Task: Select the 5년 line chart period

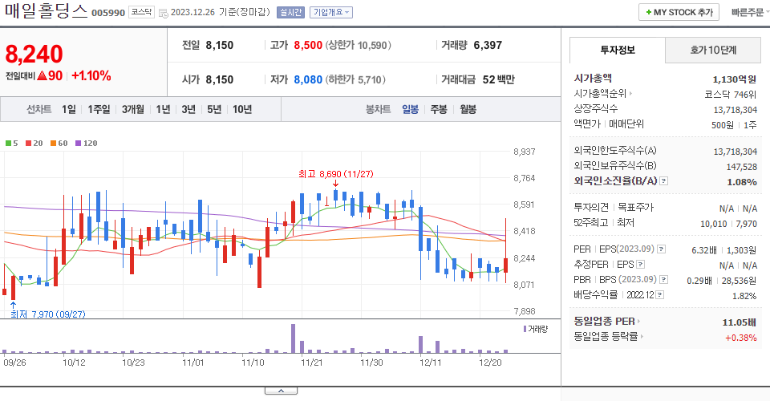Action: (214, 109)
